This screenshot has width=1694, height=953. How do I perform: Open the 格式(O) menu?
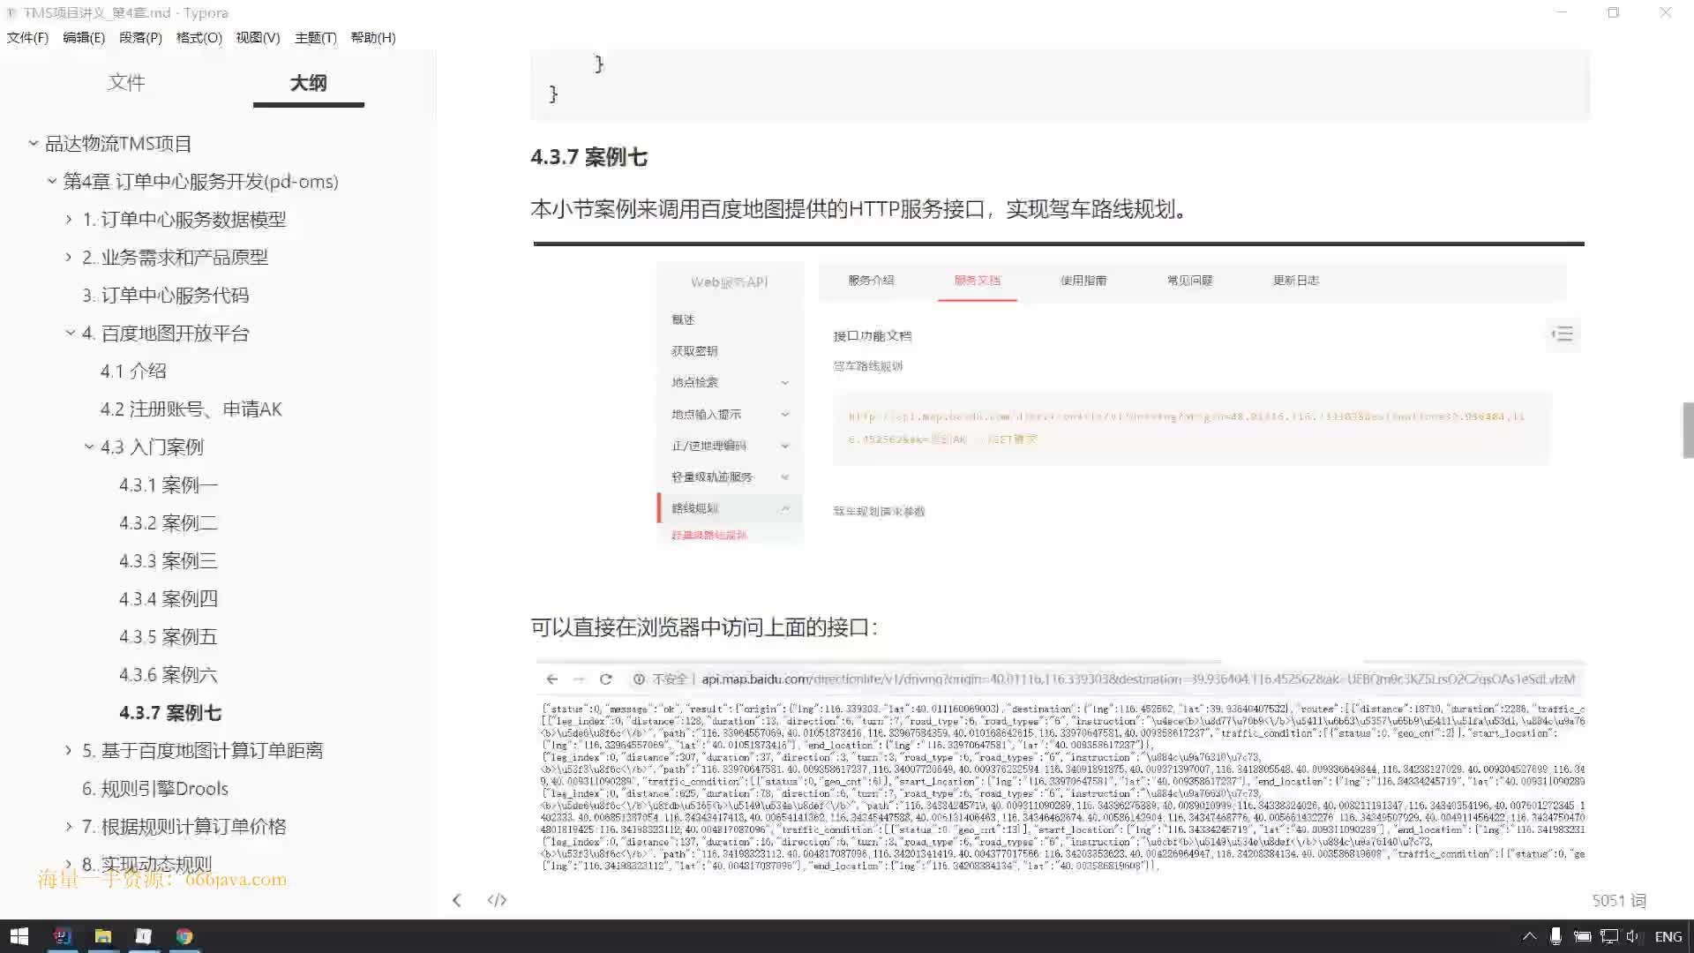pyautogui.click(x=199, y=37)
